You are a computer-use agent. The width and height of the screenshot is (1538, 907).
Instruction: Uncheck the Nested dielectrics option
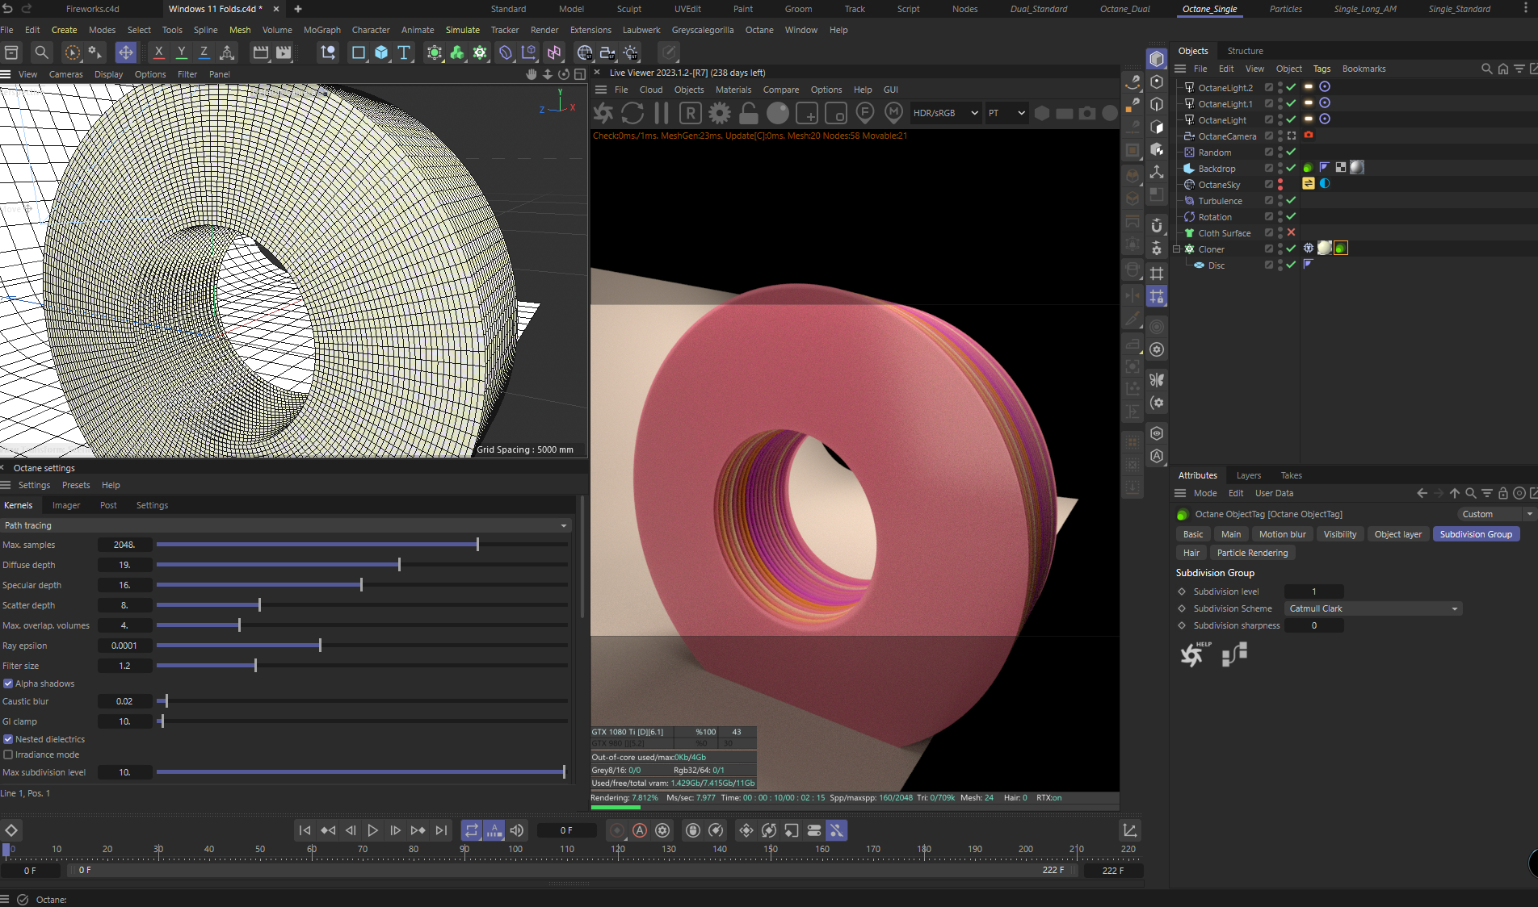click(8, 739)
